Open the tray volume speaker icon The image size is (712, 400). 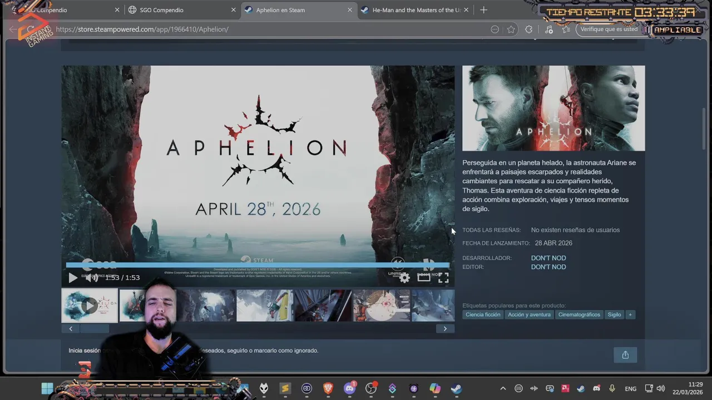pos(661,389)
